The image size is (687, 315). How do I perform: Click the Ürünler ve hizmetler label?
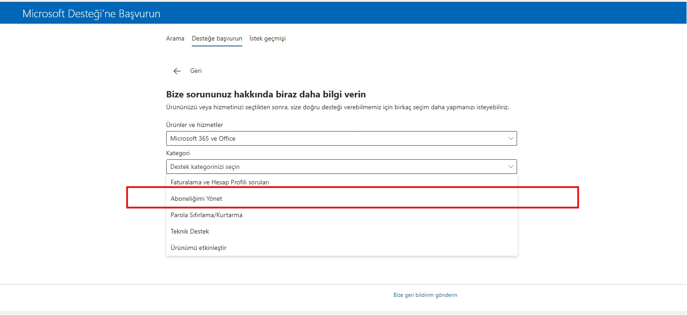pos(195,125)
